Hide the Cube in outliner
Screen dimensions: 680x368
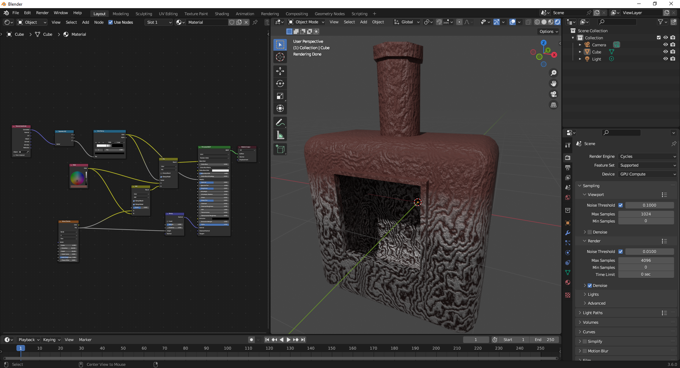[665, 52]
